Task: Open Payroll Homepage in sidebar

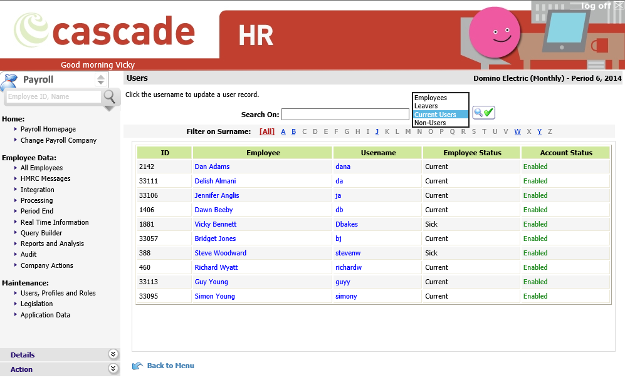Action: (48, 129)
